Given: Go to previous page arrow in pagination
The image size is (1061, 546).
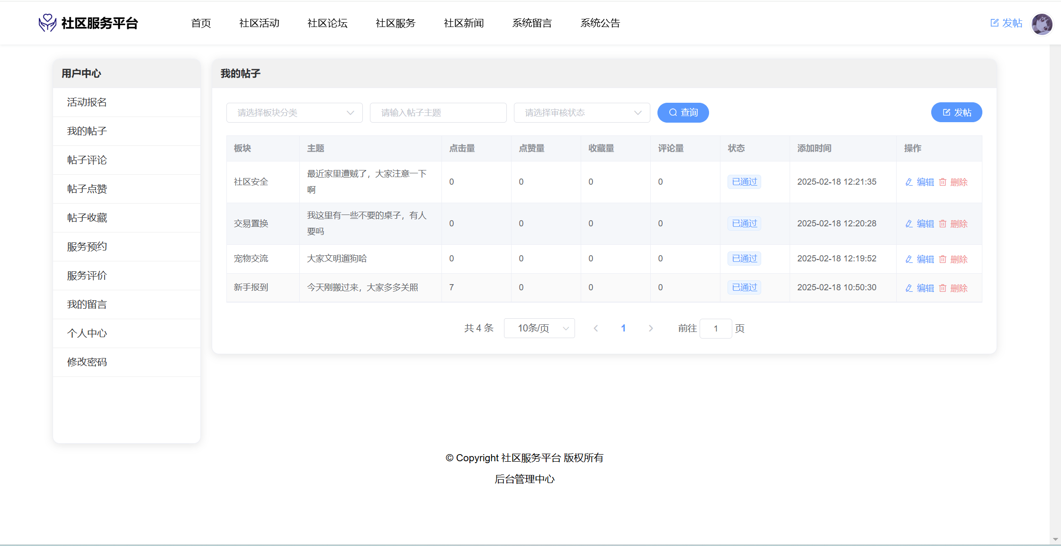Looking at the screenshot, I should click(596, 329).
